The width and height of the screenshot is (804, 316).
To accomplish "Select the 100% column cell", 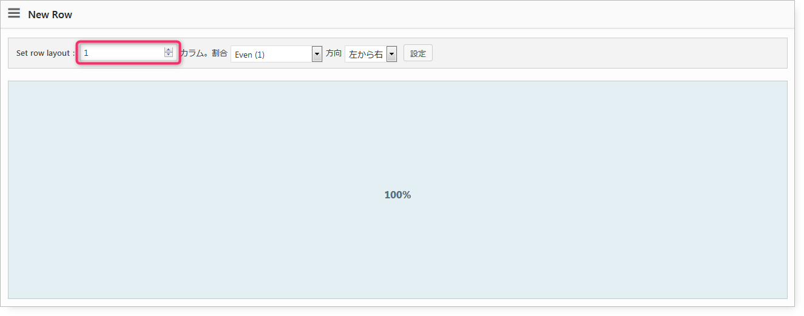I will coord(397,190).
